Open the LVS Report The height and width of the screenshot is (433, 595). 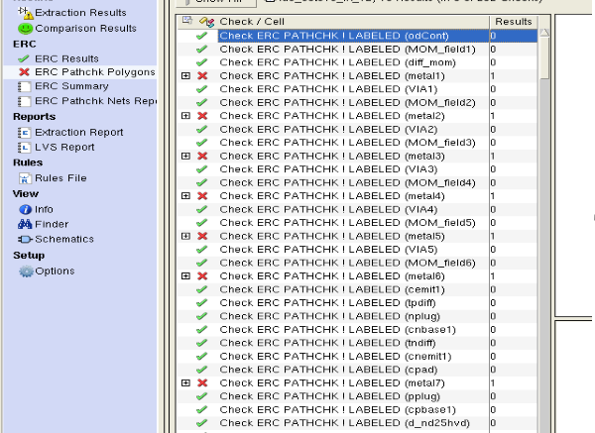pos(64,147)
